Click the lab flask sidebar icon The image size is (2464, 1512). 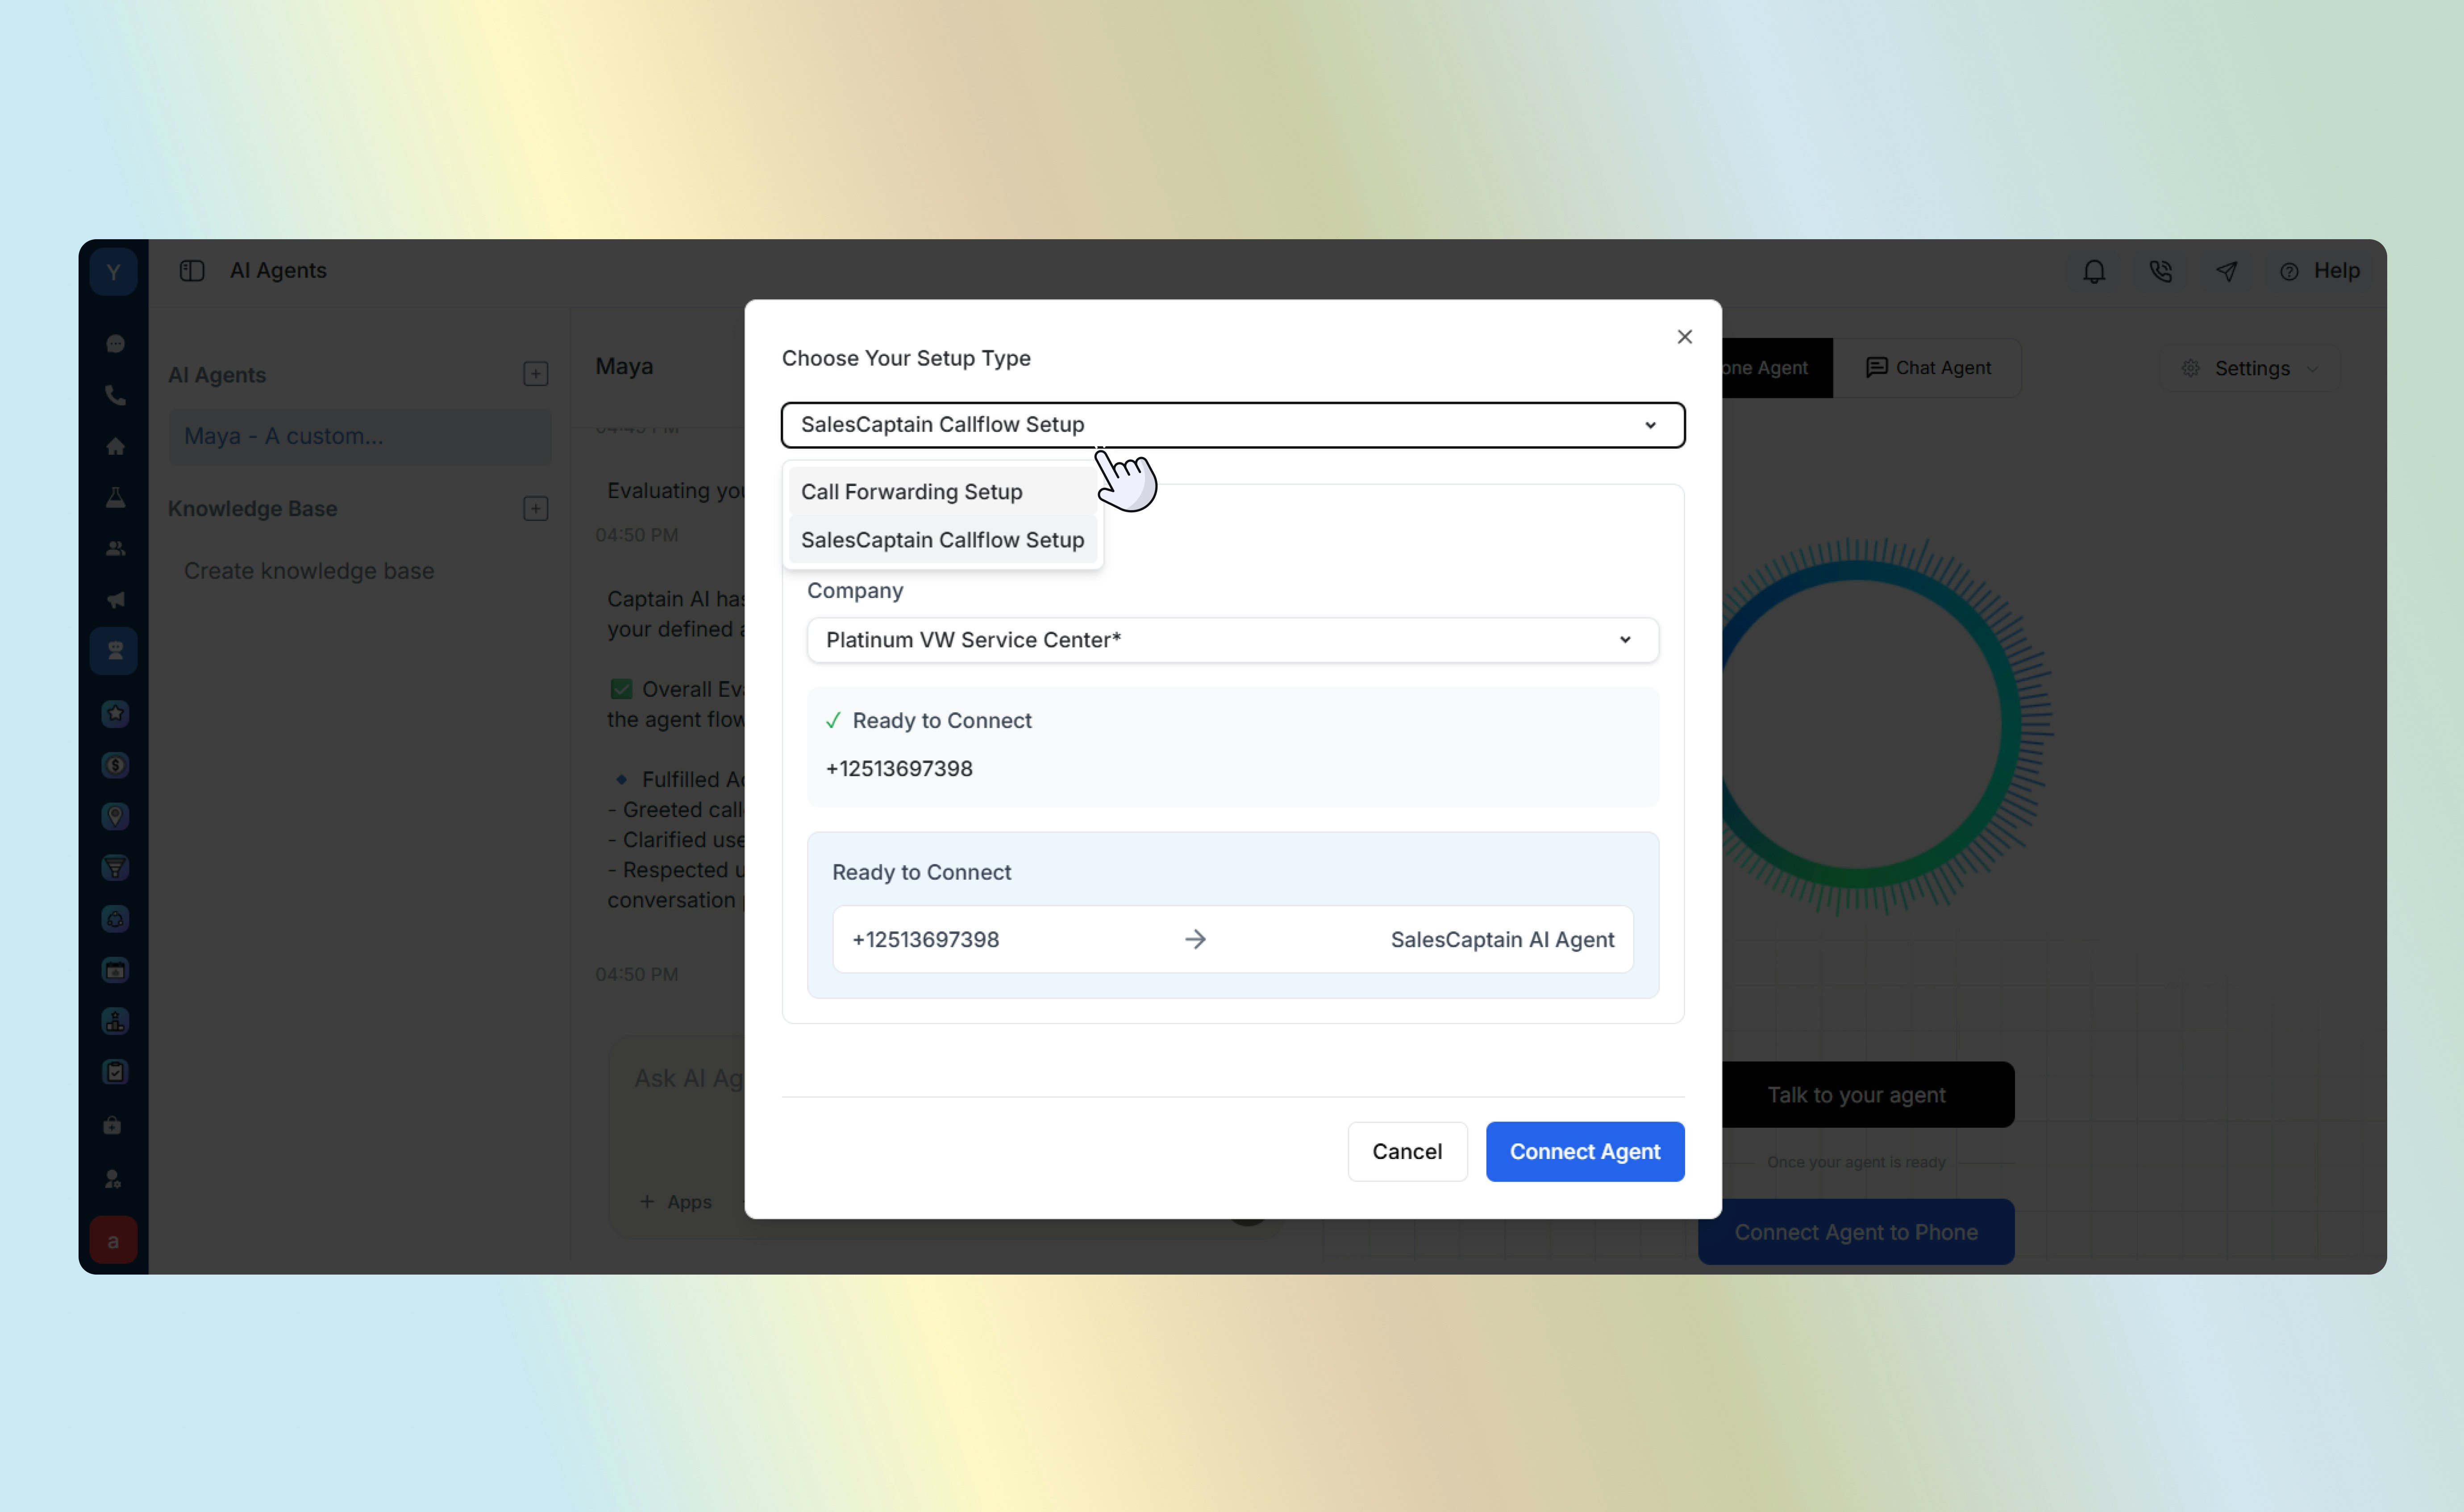point(115,497)
